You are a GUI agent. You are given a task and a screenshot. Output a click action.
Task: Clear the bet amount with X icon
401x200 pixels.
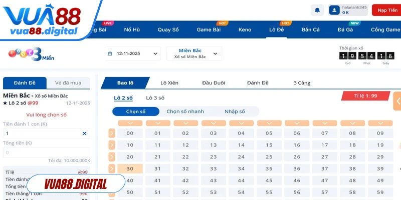pyautogui.click(x=84, y=133)
